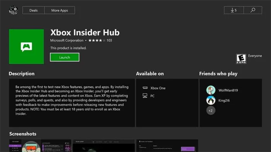Launch the Xbox Insider Hub app

coord(65,57)
